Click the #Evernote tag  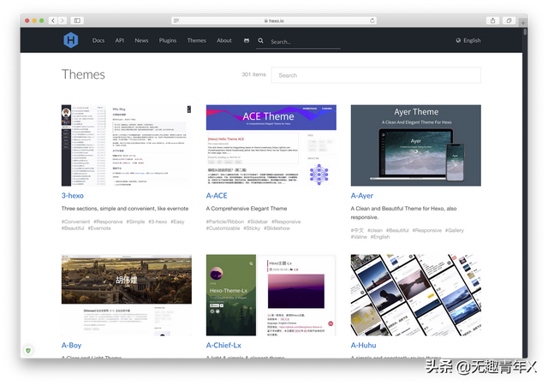point(99,228)
